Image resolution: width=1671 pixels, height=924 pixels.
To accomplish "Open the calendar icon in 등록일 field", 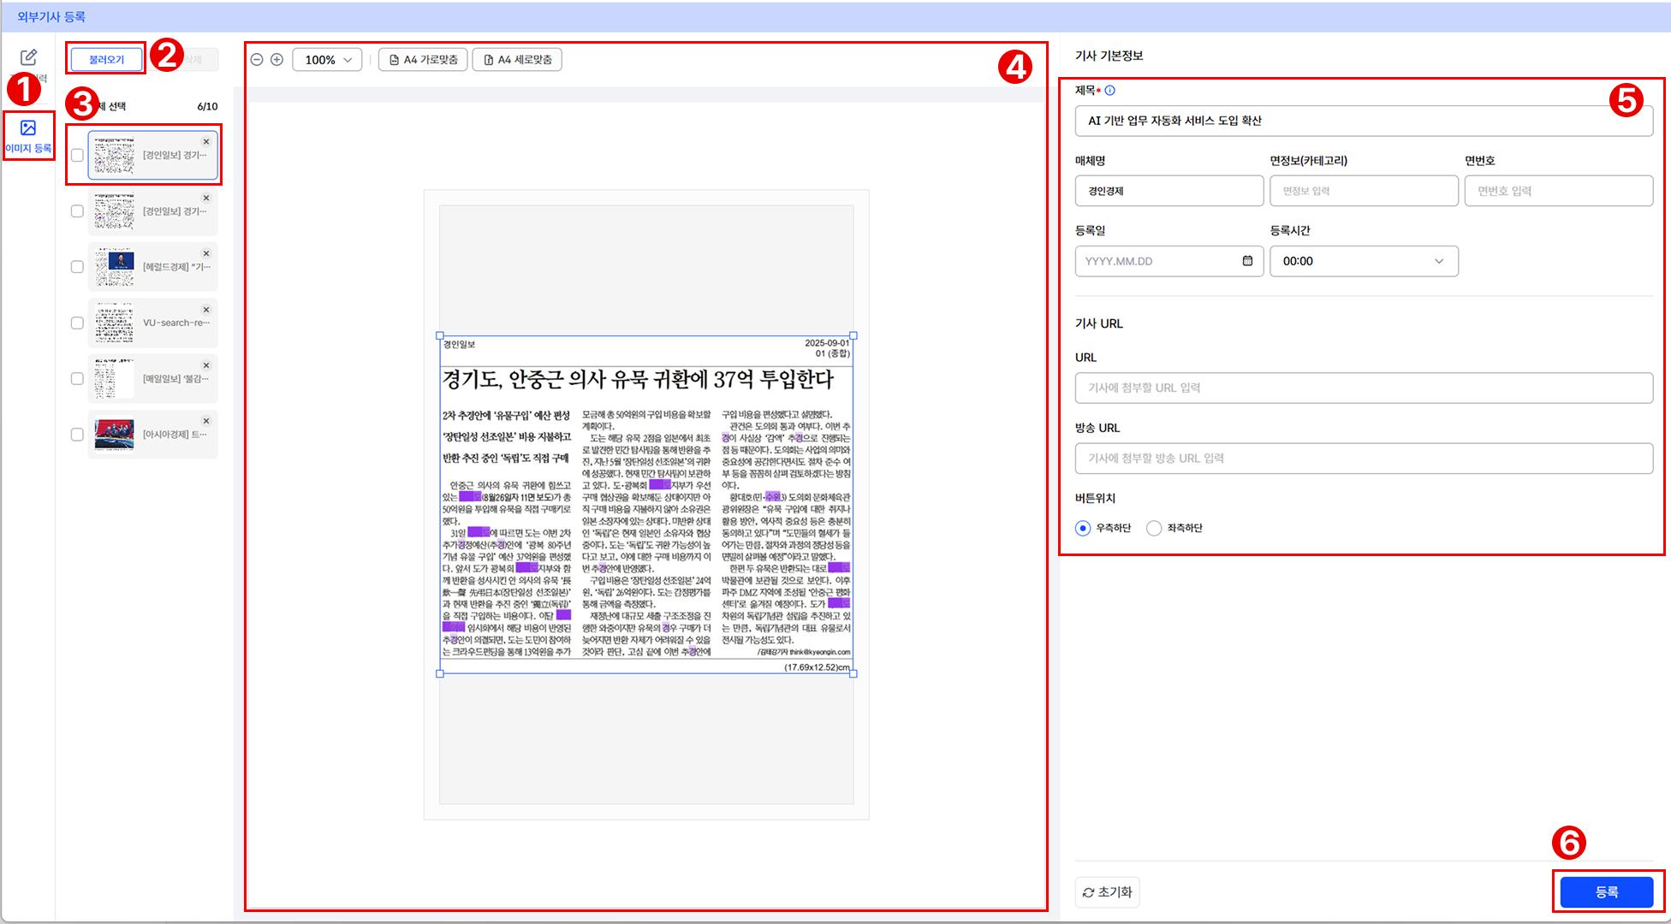I will pyautogui.click(x=1247, y=261).
